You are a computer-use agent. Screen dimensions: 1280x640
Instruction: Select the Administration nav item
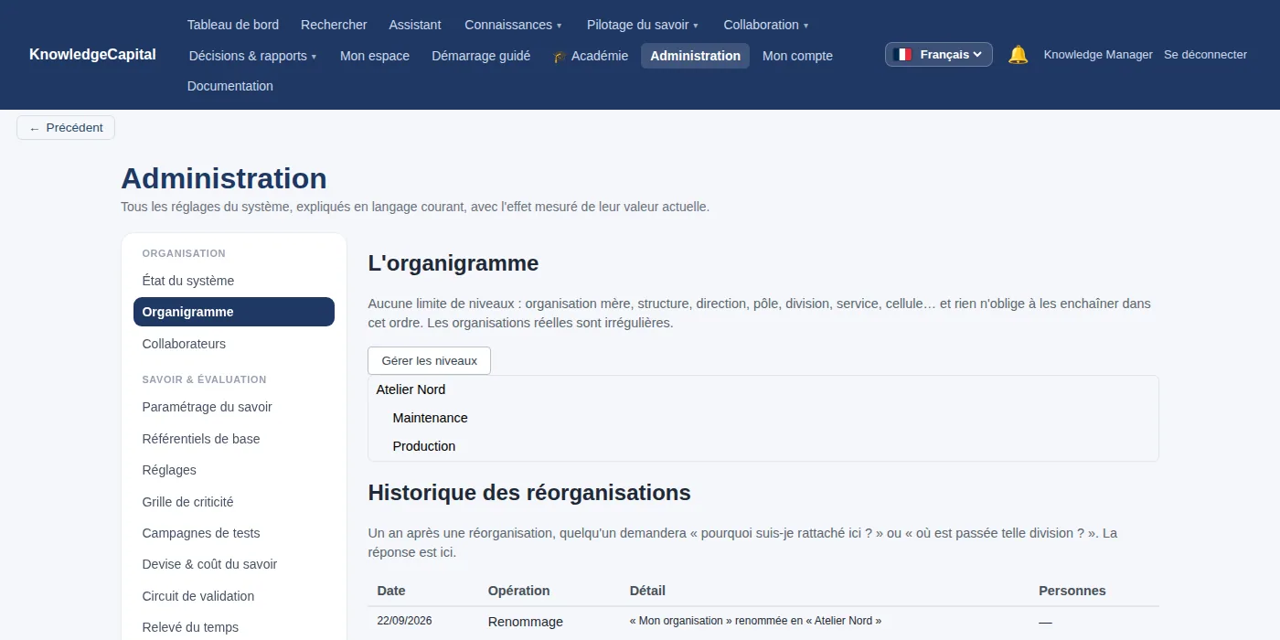coord(695,56)
